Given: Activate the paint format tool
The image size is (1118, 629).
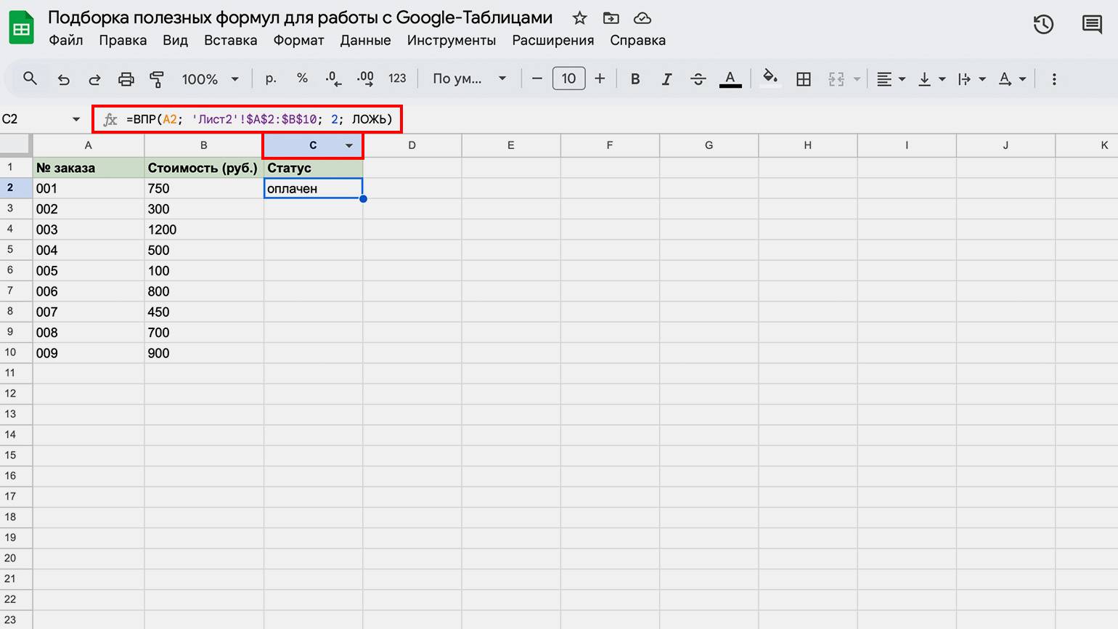Looking at the screenshot, I should 157,79.
